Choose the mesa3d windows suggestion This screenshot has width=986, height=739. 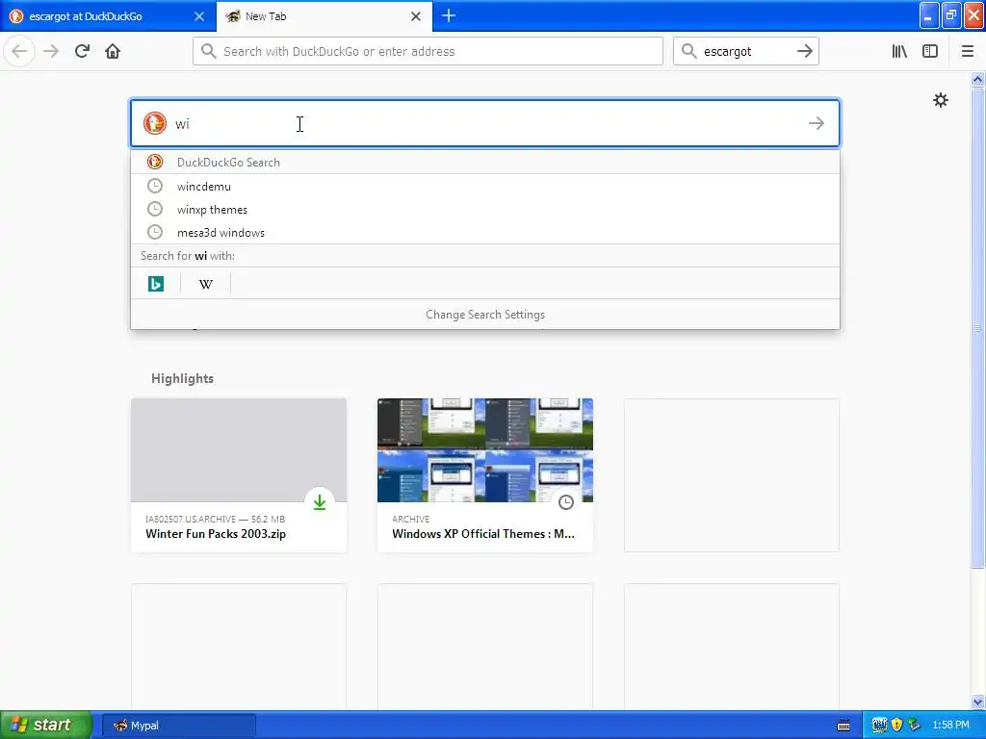click(x=485, y=233)
